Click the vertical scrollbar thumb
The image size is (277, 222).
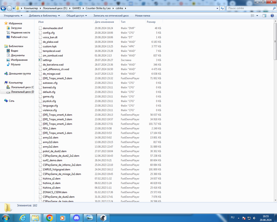275,42
